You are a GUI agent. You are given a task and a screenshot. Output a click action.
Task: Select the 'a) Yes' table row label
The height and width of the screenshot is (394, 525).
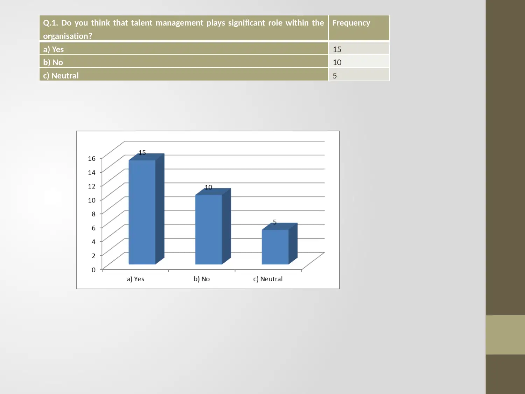[x=184, y=49]
